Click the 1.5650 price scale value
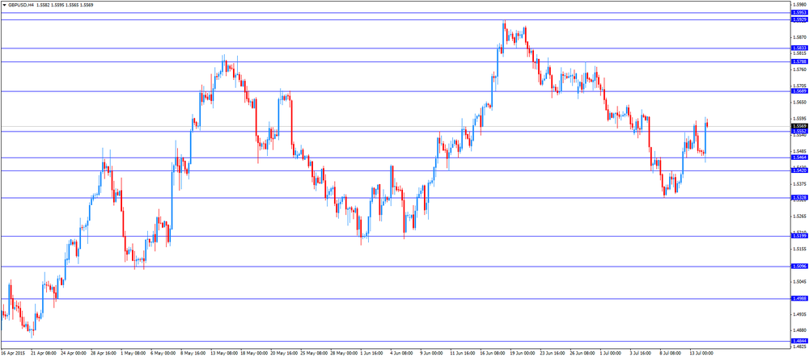809x357 pixels. pos(798,102)
